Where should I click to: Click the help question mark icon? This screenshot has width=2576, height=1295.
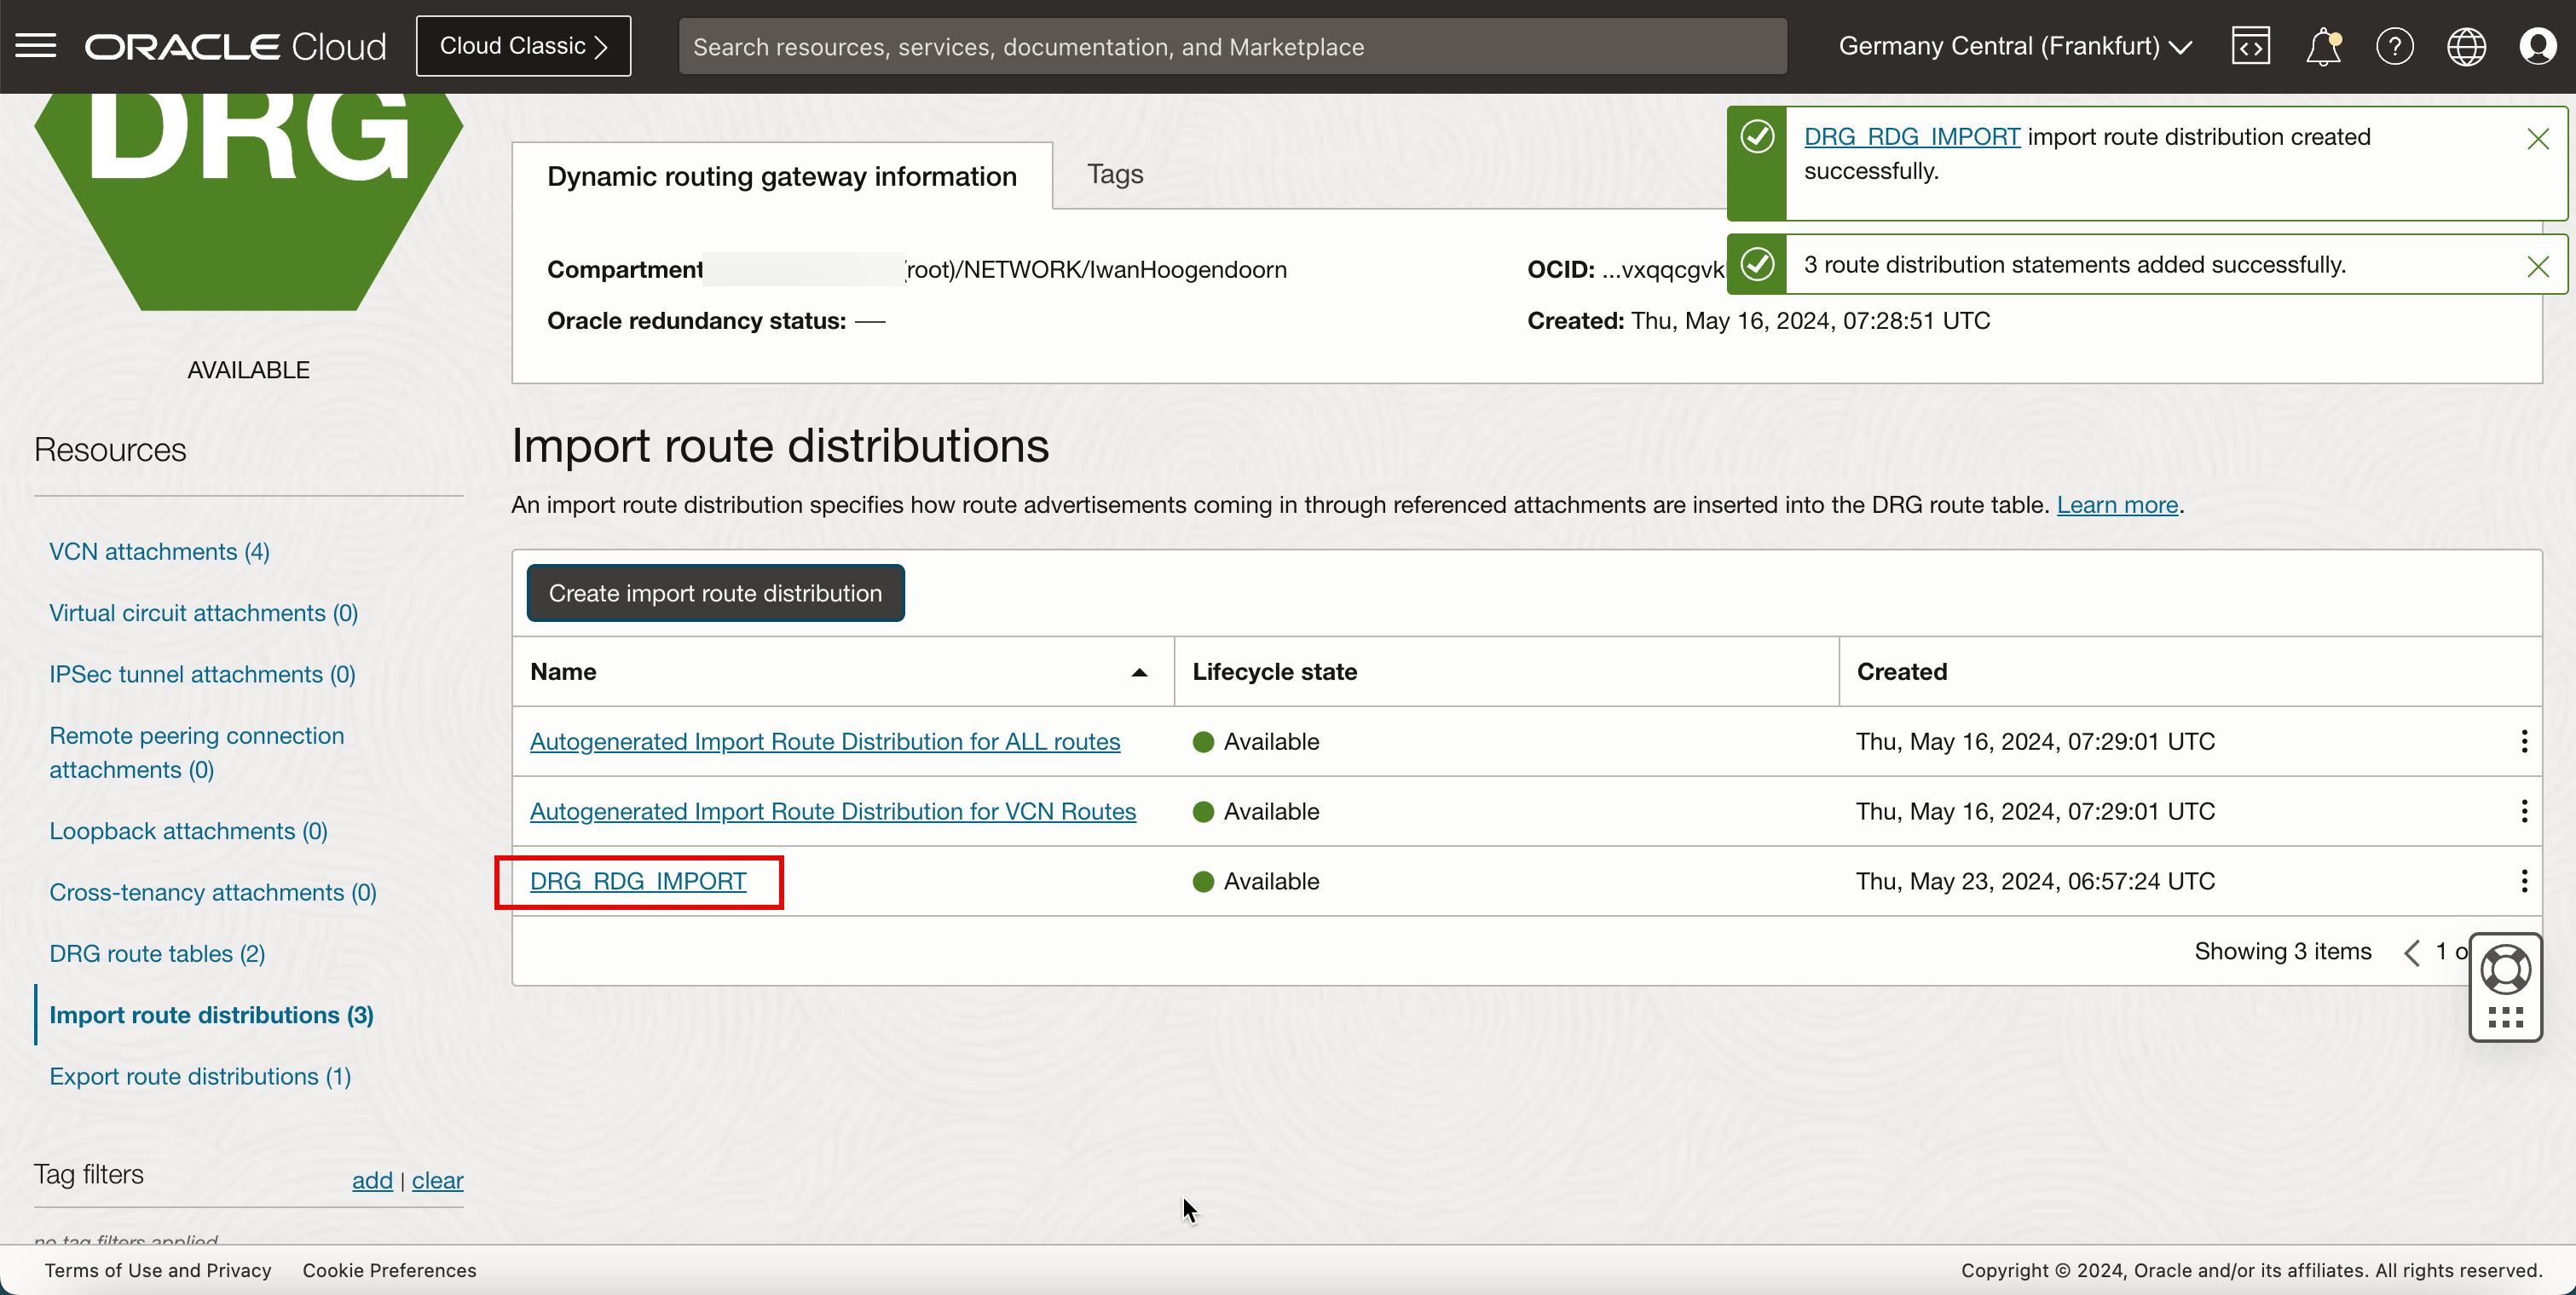click(2394, 46)
